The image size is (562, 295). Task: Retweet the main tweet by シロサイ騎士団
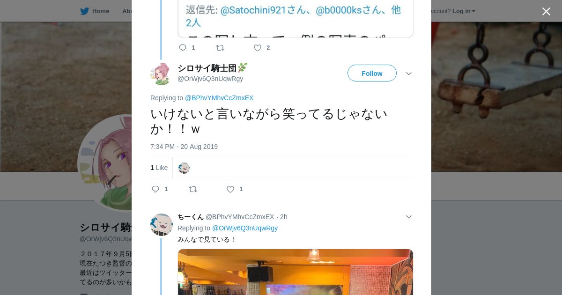(192, 189)
